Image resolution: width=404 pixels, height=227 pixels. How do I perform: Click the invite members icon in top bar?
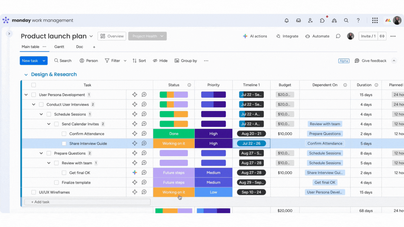(x=310, y=21)
